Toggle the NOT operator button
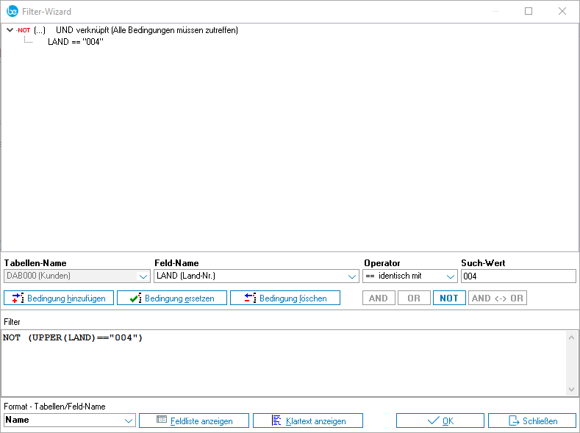Viewport: 580px width, 433px height. tap(449, 298)
